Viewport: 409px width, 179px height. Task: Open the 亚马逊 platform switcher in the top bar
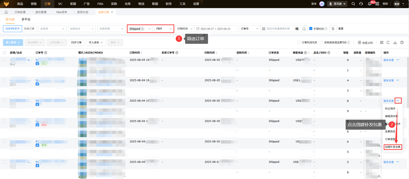tap(337, 4)
